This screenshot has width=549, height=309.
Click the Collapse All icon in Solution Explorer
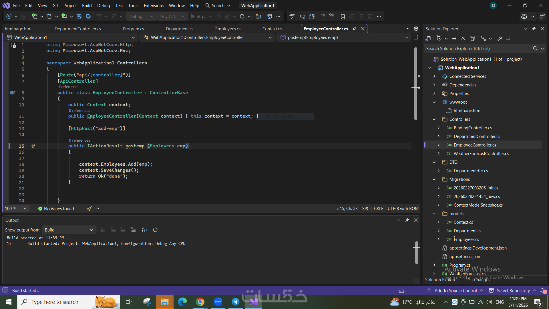463,38
